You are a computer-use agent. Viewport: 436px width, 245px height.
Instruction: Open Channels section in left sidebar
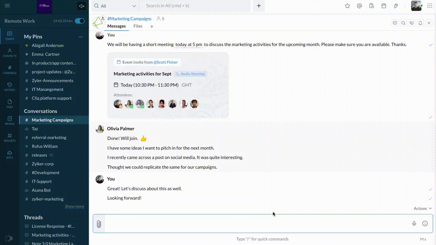click(10, 69)
